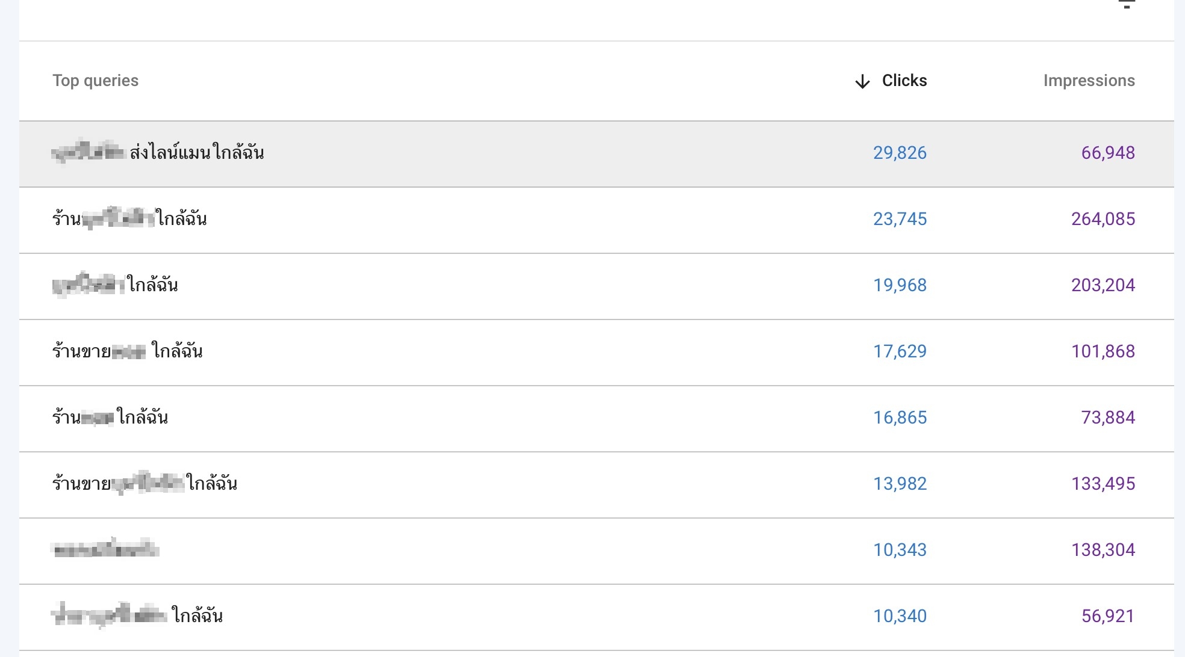The height and width of the screenshot is (657, 1185).
Task: Sort by the Impressions column header
Action: click(x=1089, y=81)
